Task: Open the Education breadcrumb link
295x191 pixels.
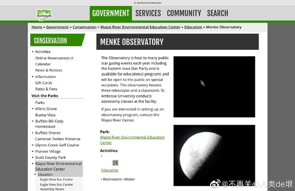Action: [x=193, y=27]
